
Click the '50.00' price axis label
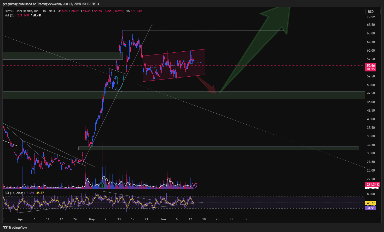click(x=371, y=85)
